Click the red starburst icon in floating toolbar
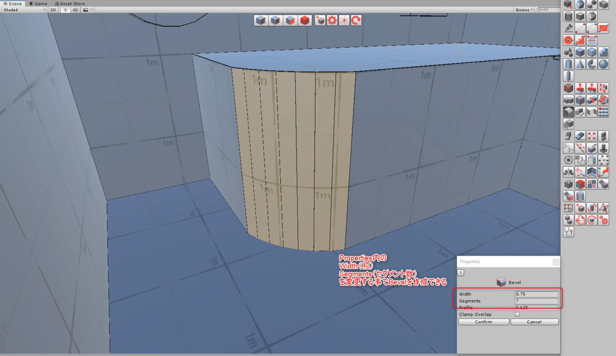The height and width of the screenshot is (356, 616). (344, 20)
